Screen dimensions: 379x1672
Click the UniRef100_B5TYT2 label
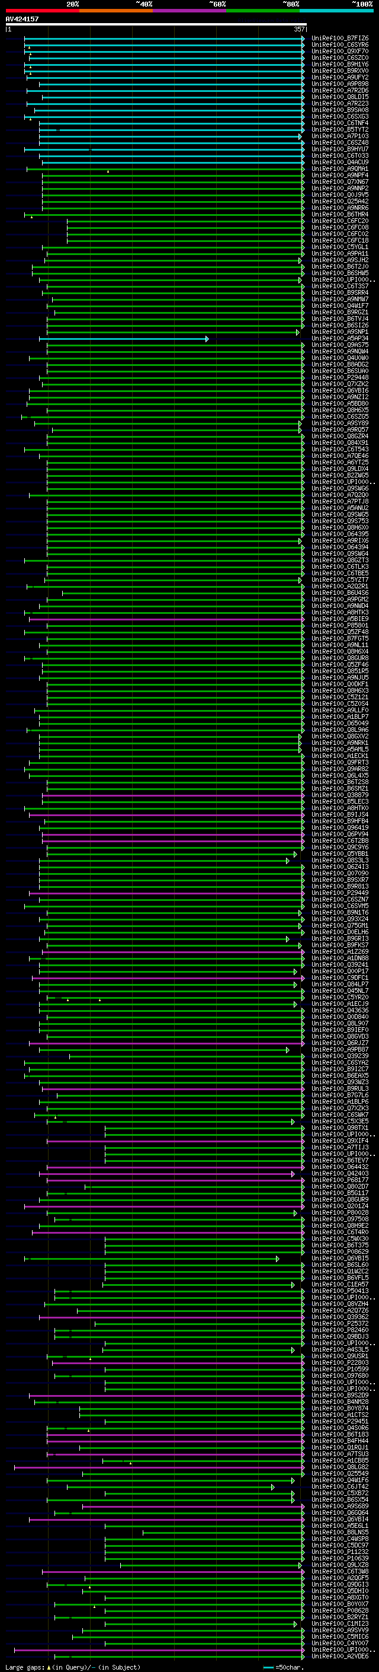tap(340, 130)
